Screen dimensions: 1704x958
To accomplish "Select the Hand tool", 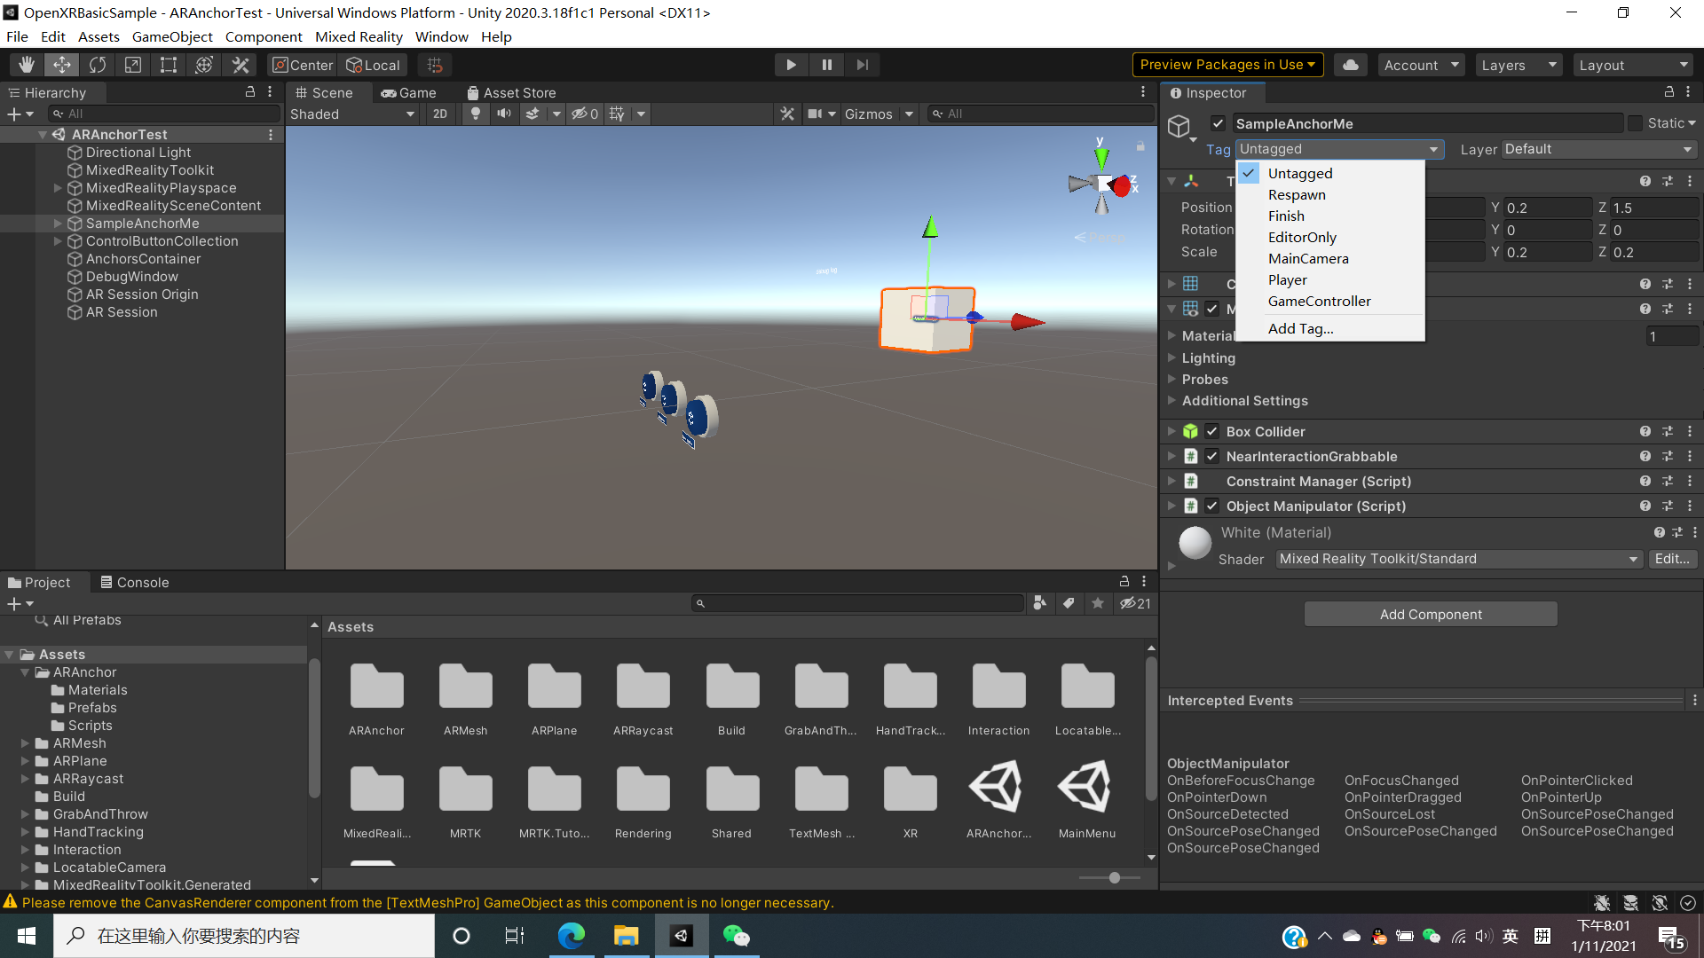I will (x=27, y=65).
